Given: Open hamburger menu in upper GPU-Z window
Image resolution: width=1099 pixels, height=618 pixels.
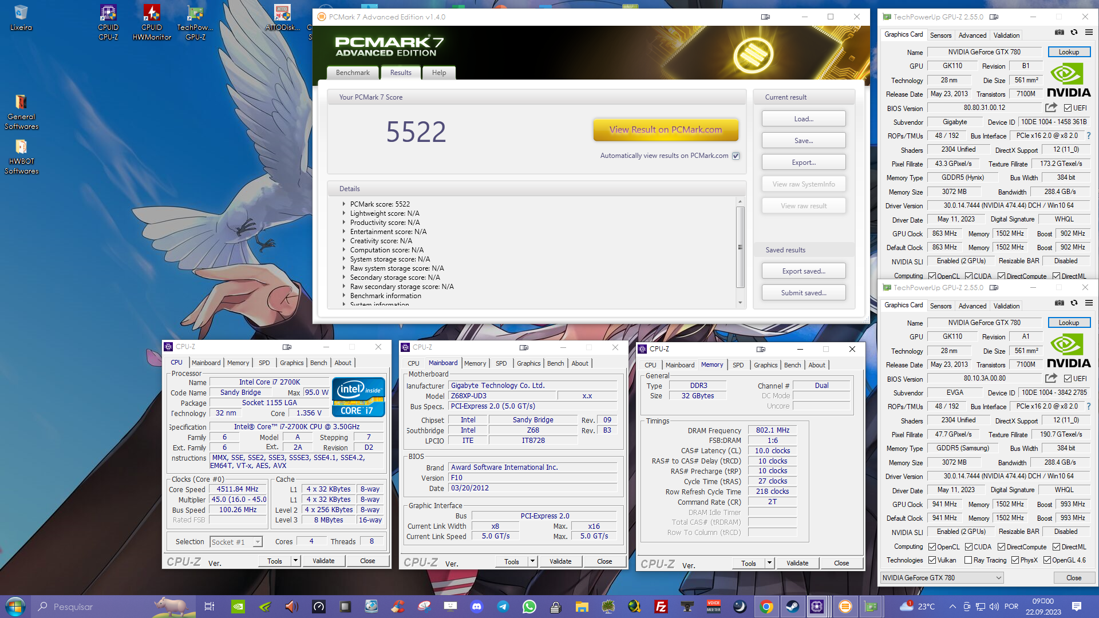Looking at the screenshot, I should [x=1089, y=33].
